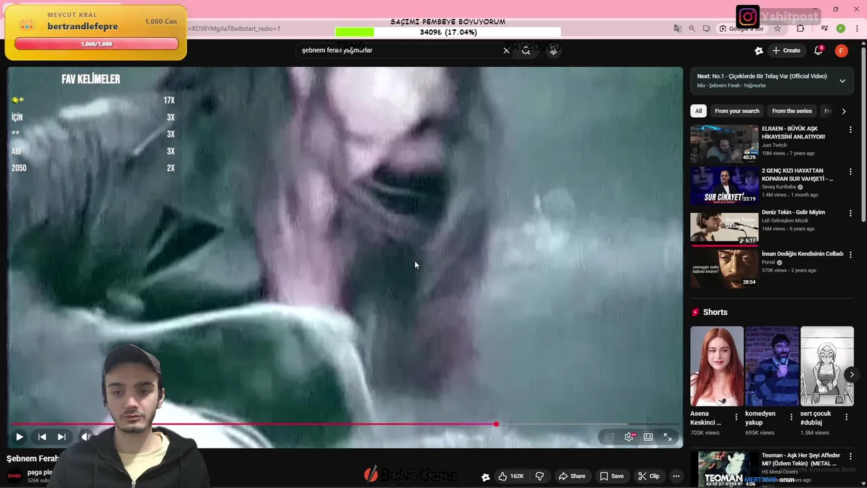Open the sert çocuk #dublaj short
The image size is (867, 488).
tap(826, 366)
